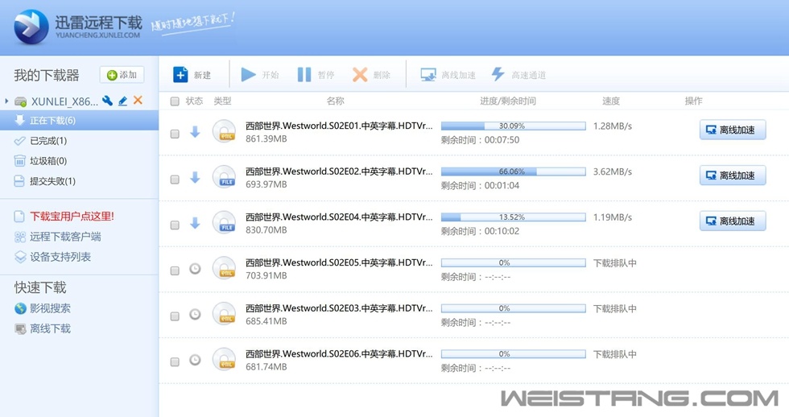Click S02E06 queued clock status icon
This screenshot has width=789, height=417.
click(195, 360)
